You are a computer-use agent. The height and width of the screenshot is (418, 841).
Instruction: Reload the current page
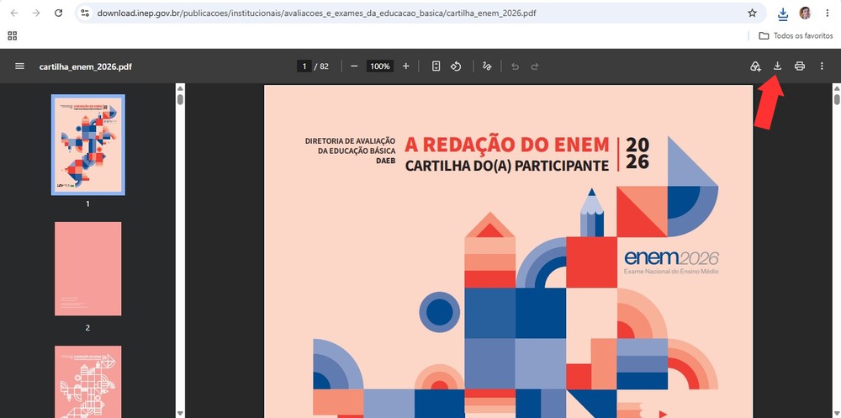(59, 13)
